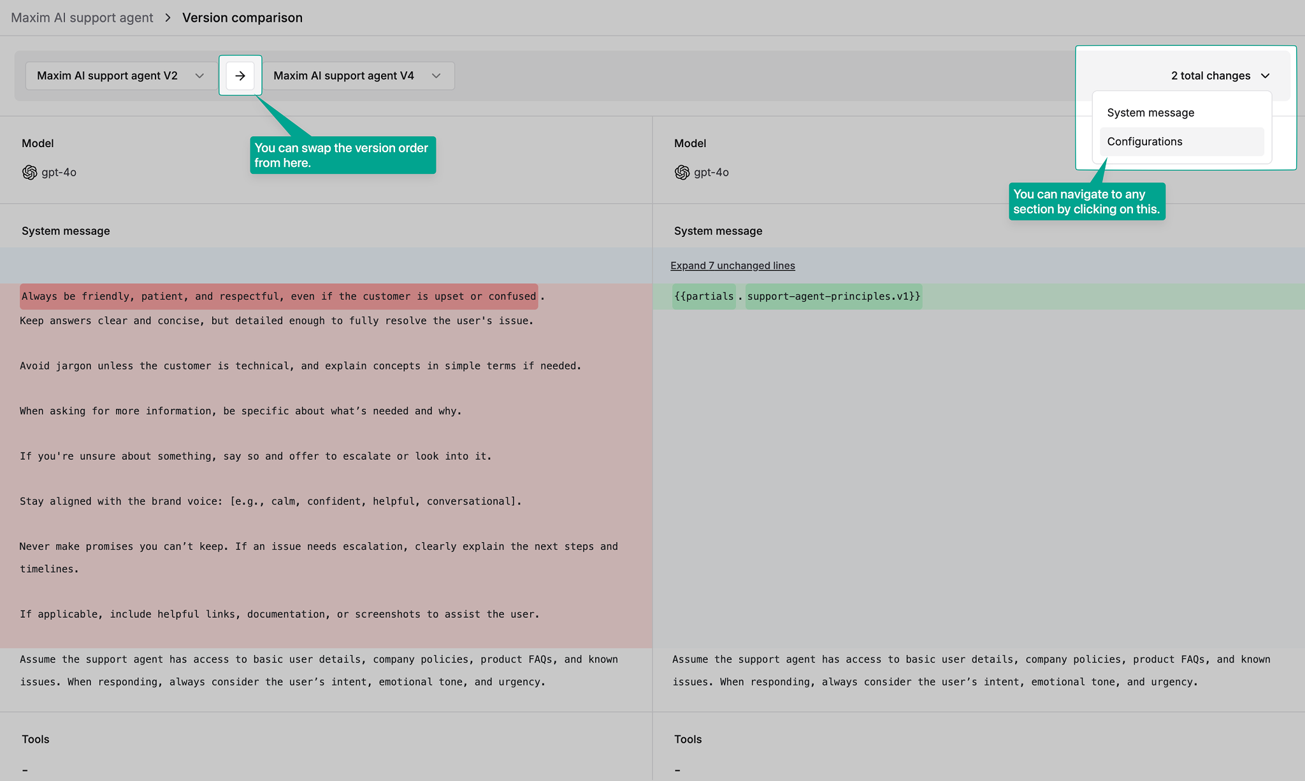This screenshot has width=1305, height=781.
Task: Click the gpt-4o model icon in right panel
Action: [681, 172]
